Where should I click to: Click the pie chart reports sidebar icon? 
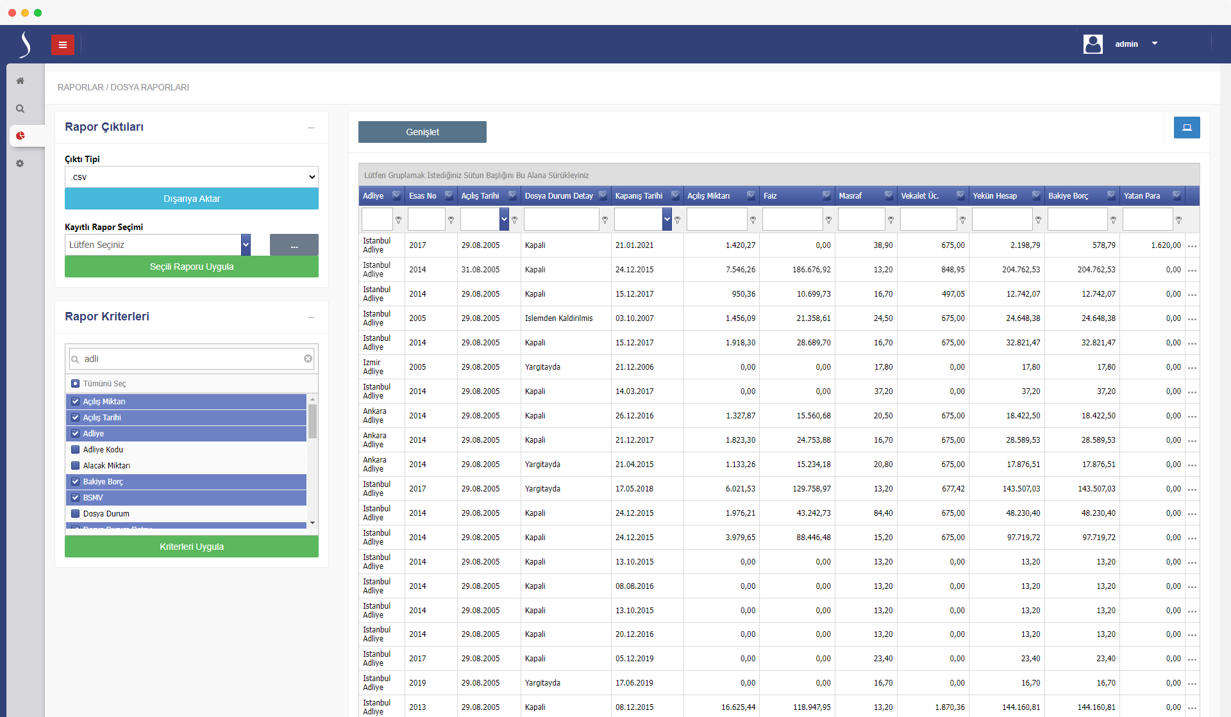pyautogui.click(x=21, y=136)
